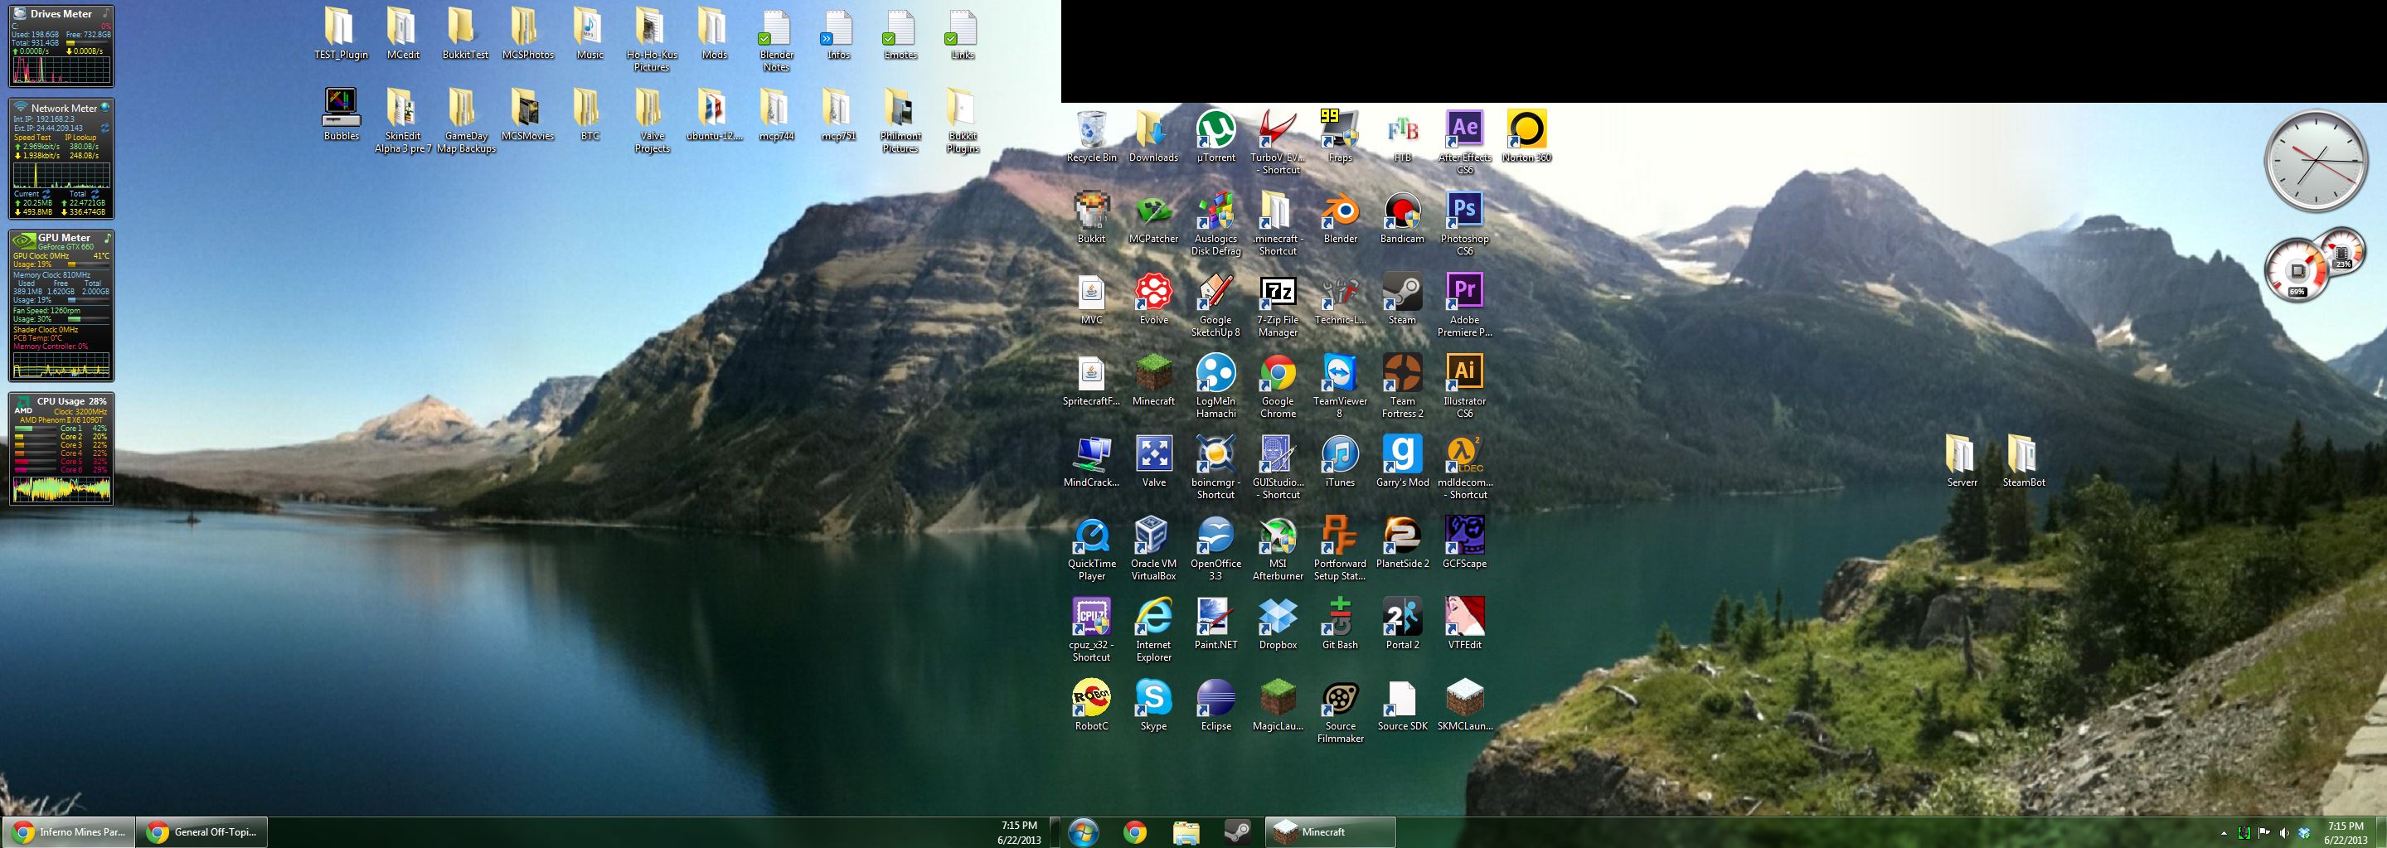
Task: Open Norton 360 icon
Action: click(1526, 136)
